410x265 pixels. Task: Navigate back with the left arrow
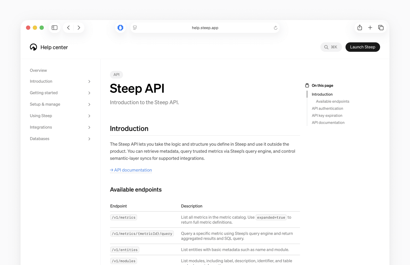[x=68, y=27]
